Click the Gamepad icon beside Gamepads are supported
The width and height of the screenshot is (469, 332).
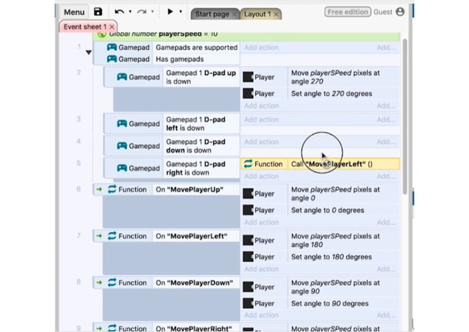pos(112,47)
